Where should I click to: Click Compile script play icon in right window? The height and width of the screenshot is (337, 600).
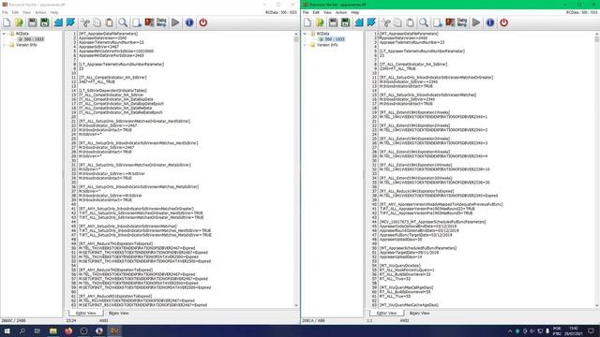coord(476,22)
